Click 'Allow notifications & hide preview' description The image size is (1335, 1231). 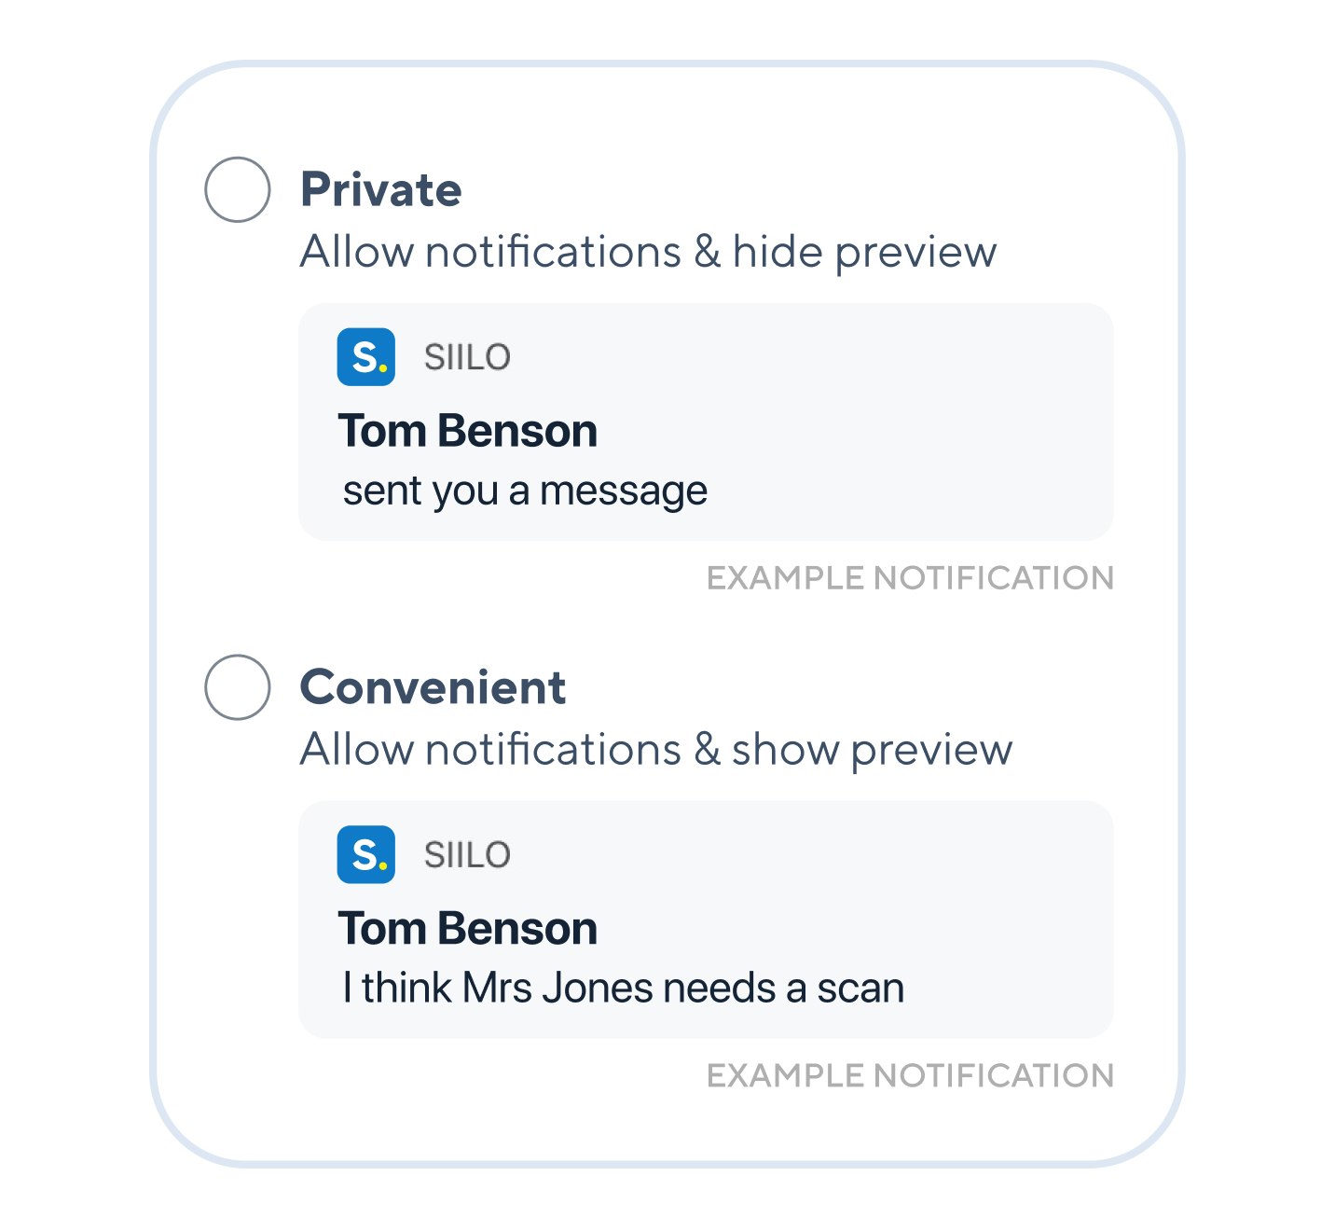[648, 252]
